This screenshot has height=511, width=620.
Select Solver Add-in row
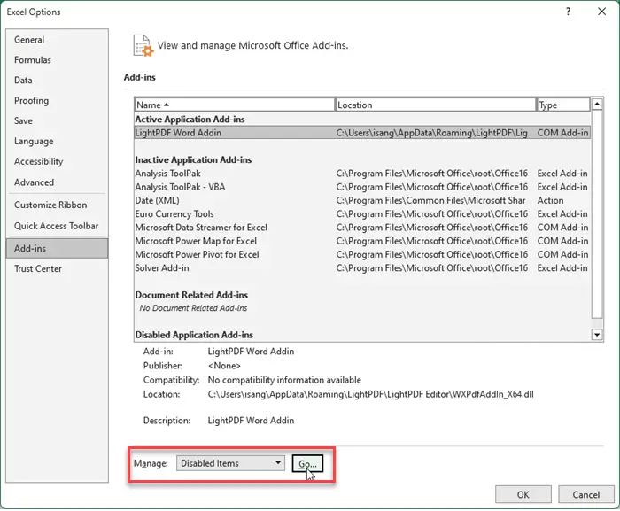click(362, 267)
